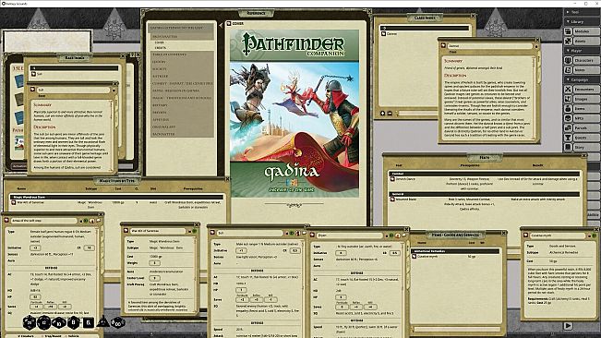This screenshot has width=601, height=338.
Task: Roll the d12 die
Action: coord(44,322)
